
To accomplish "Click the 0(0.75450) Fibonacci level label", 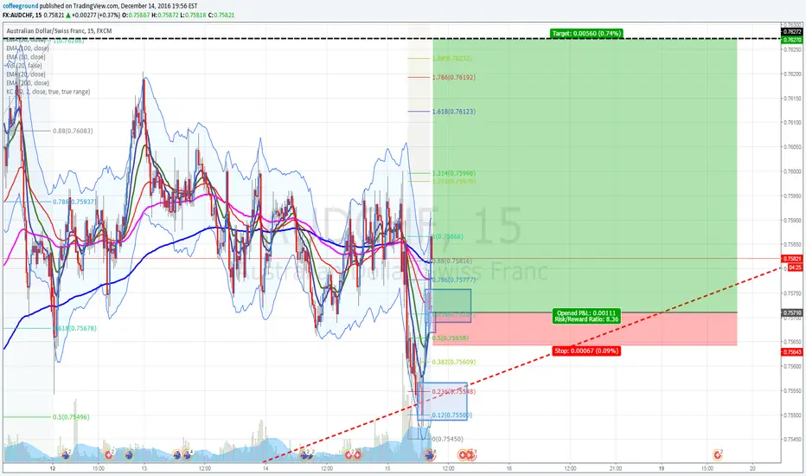I will [x=448, y=440].
